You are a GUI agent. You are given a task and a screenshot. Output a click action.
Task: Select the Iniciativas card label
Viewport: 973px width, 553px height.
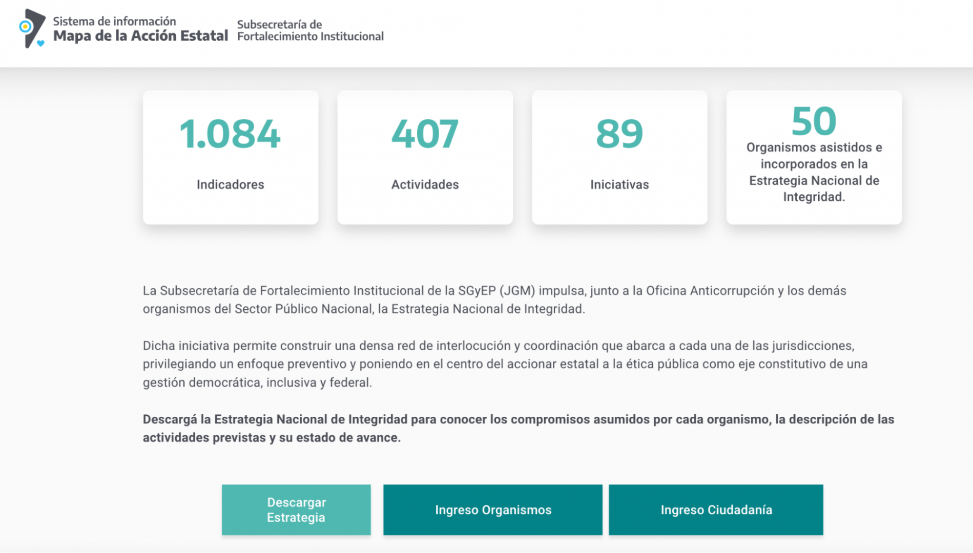point(619,184)
